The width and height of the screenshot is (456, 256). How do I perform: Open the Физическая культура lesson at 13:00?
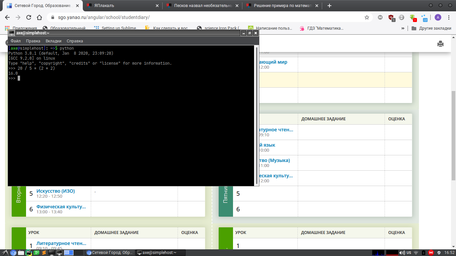pos(61,207)
